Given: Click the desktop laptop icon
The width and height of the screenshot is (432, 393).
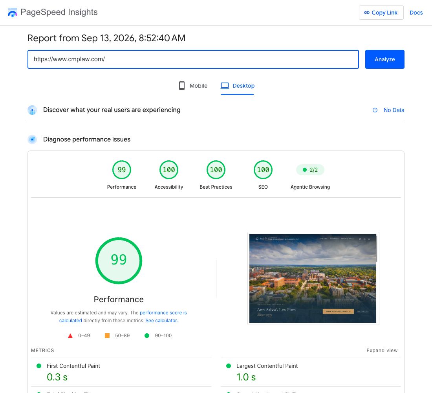Looking at the screenshot, I should coord(225,86).
